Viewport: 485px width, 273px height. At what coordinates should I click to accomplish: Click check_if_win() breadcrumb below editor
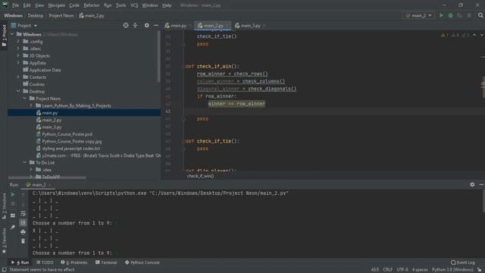coord(200,176)
